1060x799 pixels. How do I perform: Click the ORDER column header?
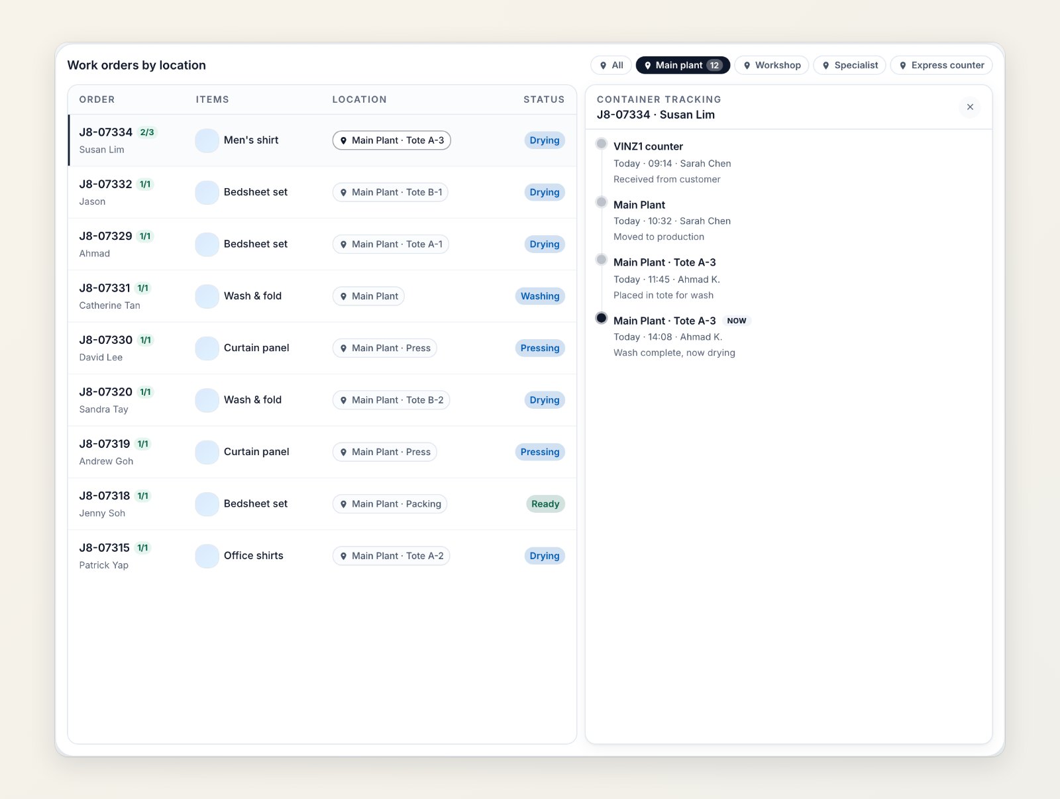[97, 99]
